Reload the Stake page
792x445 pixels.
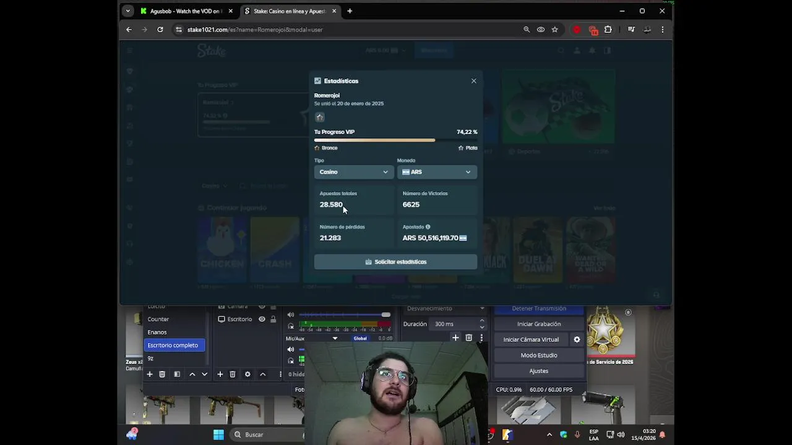(x=160, y=30)
